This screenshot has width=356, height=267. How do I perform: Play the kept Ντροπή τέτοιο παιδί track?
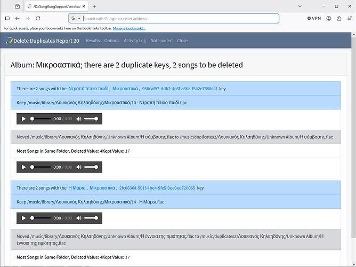23,119
